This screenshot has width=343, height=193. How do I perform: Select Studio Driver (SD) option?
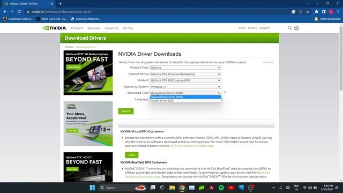pyautogui.click(x=185, y=101)
